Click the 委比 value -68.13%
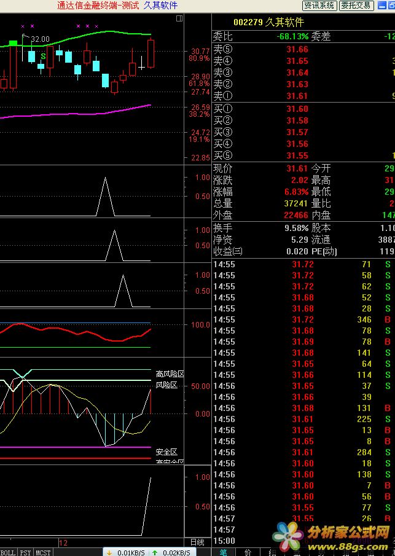The height and width of the screenshot is (556, 395). tap(292, 36)
